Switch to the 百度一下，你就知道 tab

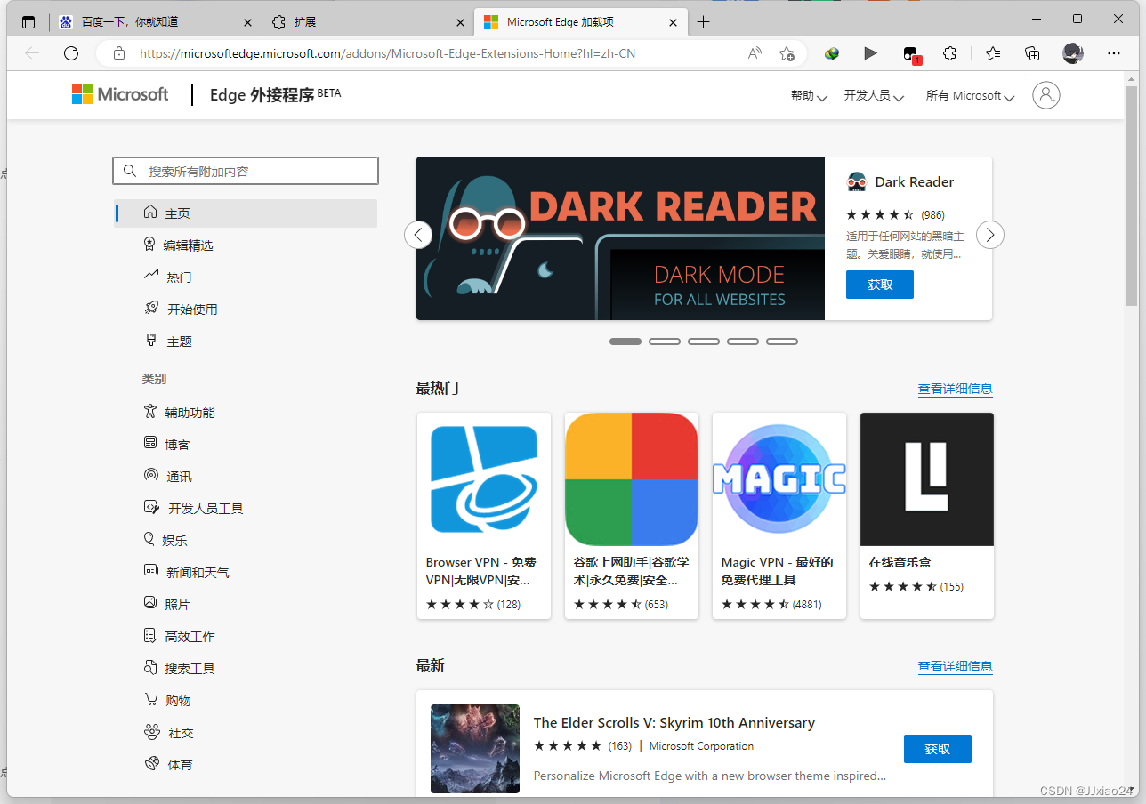click(x=155, y=22)
